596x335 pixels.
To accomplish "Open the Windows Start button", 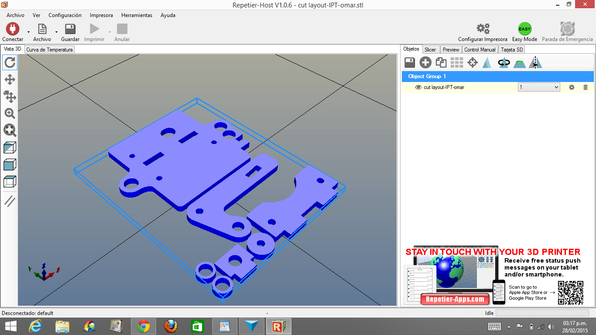I will 10,326.
